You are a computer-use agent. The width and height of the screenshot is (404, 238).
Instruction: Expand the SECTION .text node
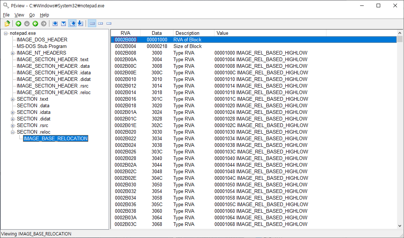pos(12,99)
